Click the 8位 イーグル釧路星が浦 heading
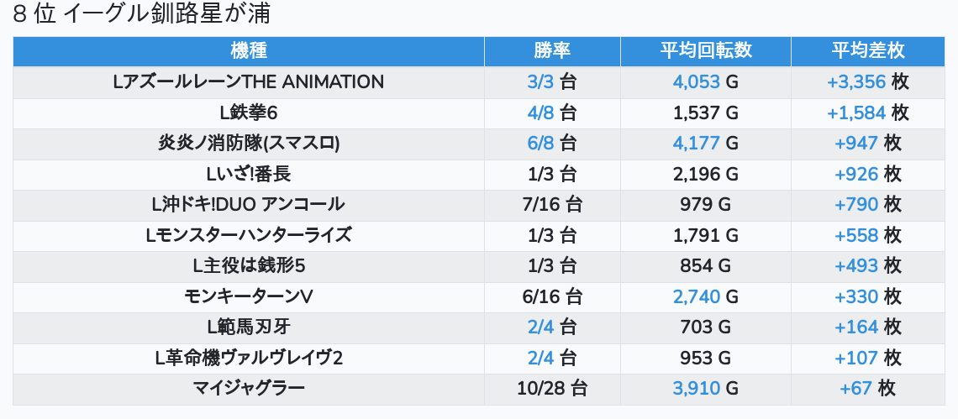Image resolution: width=958 pixels, height=419 pixels. pyautogui.click(x=141, y=14)
